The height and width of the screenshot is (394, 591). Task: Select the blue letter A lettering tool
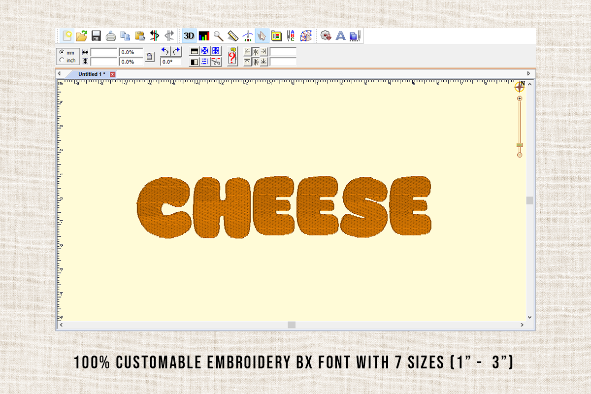click(x=341, y=35)
